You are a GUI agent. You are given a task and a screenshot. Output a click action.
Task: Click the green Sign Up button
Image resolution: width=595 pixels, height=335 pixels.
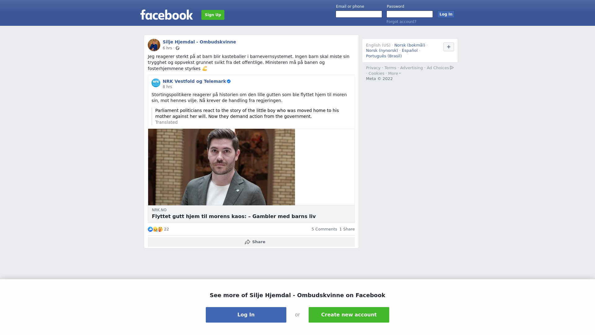[213, 15]
